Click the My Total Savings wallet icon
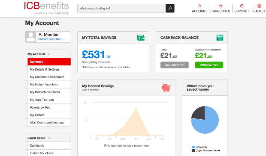This screenshot has height=156, width=266. [141, 38]
